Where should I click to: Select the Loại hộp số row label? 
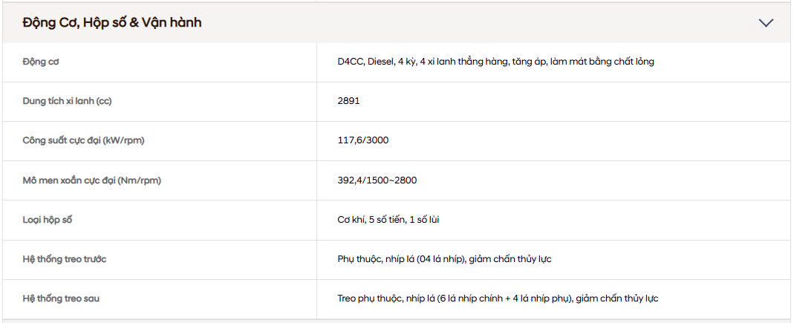click(48, 220)
